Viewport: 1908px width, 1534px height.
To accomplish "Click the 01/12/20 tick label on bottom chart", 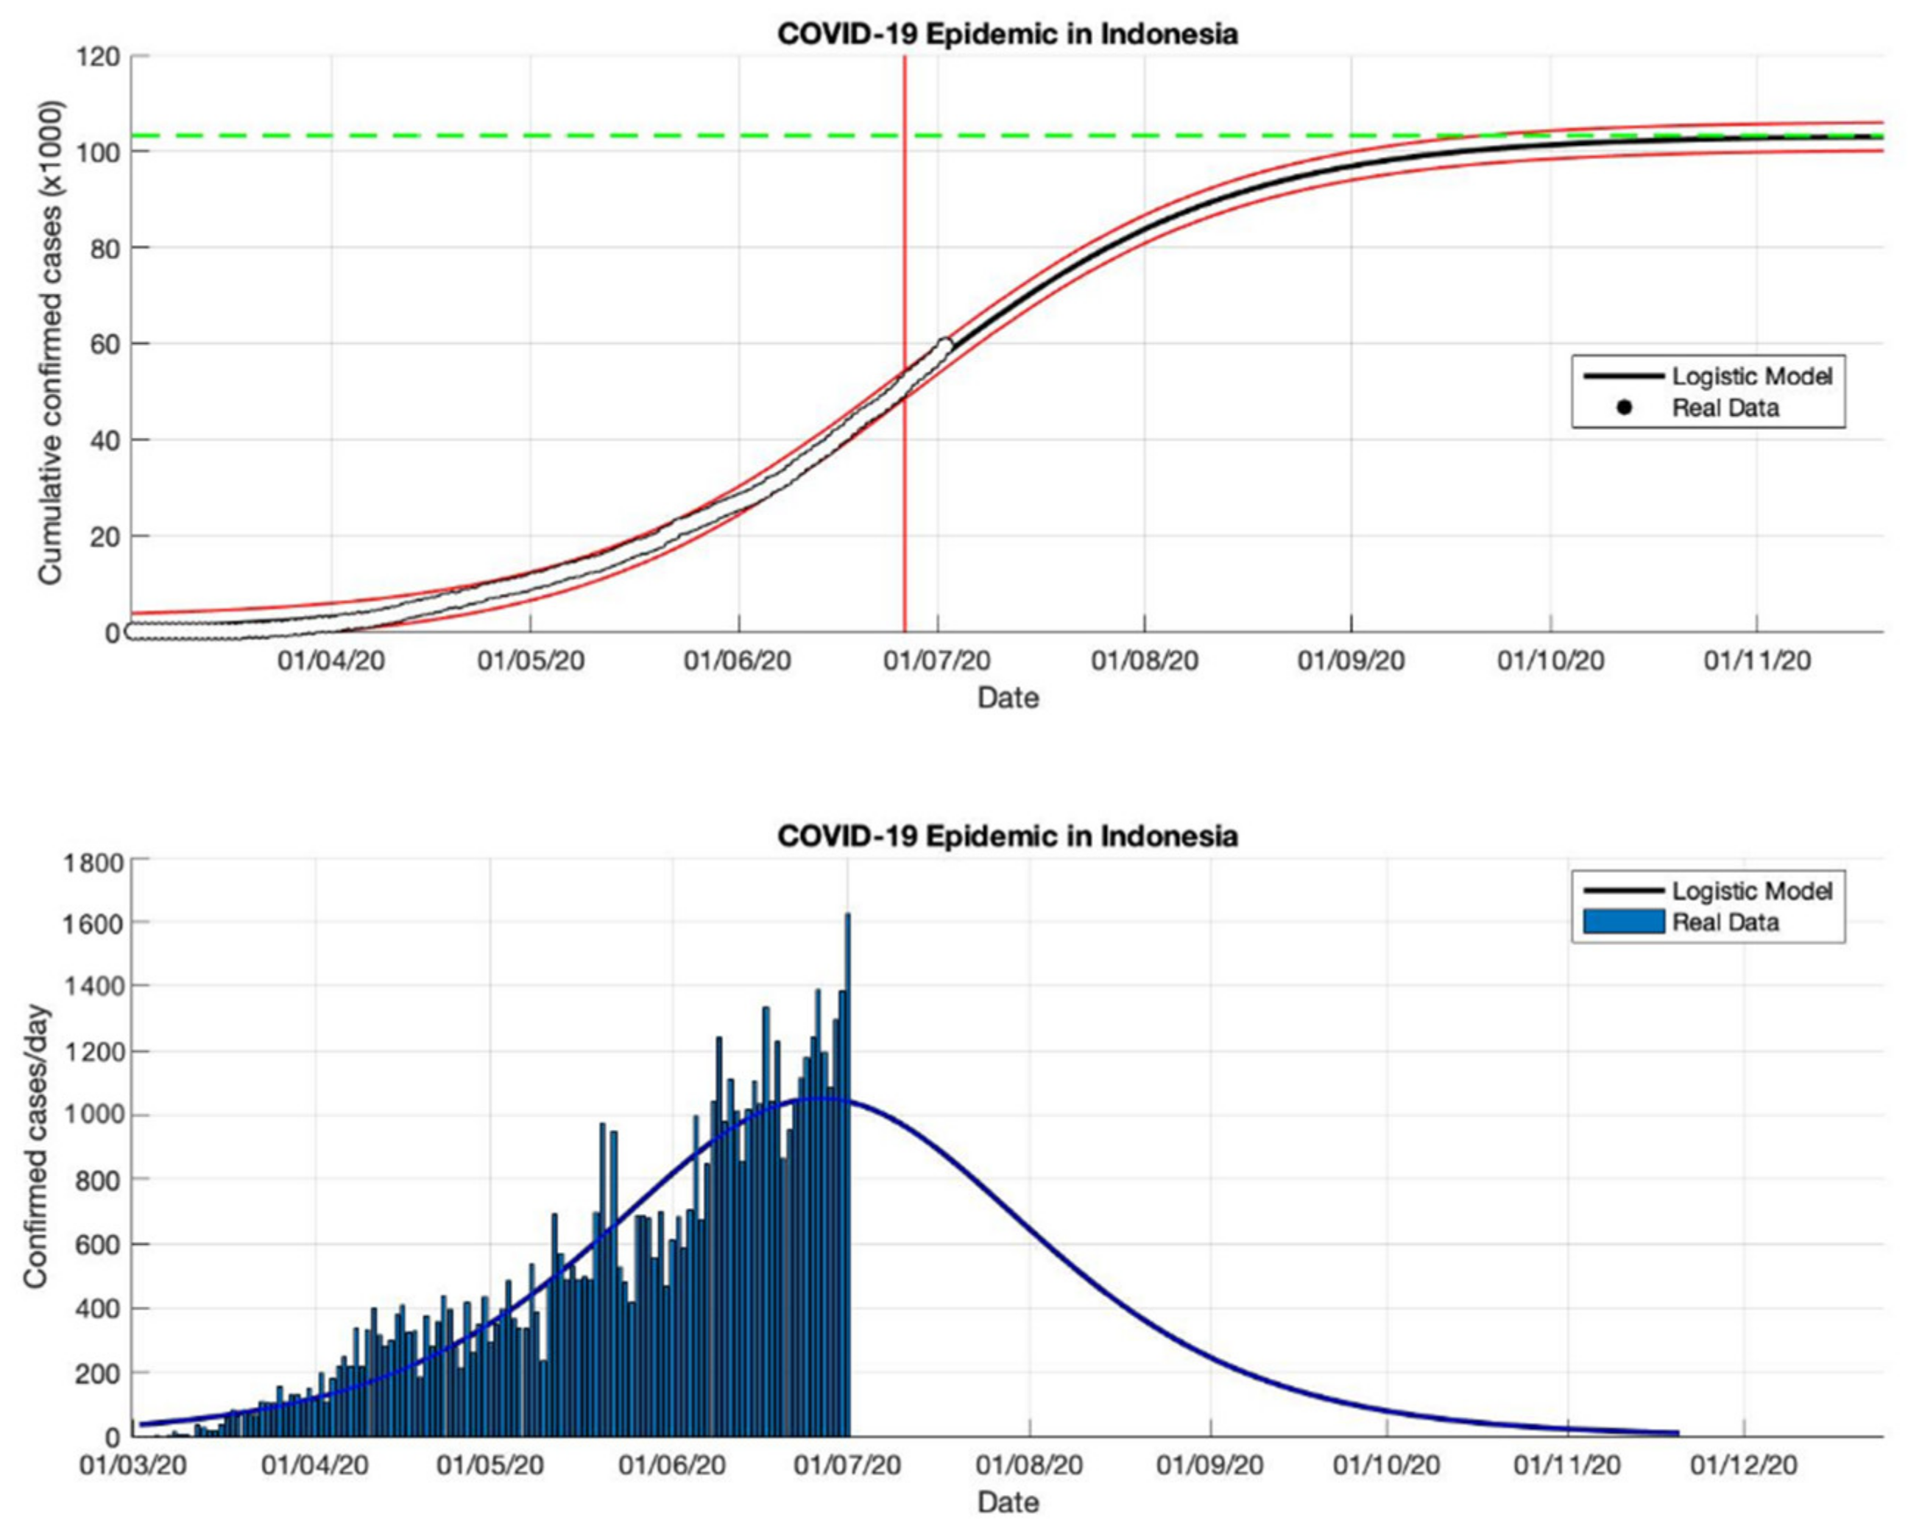I will click(1743, 1465).
